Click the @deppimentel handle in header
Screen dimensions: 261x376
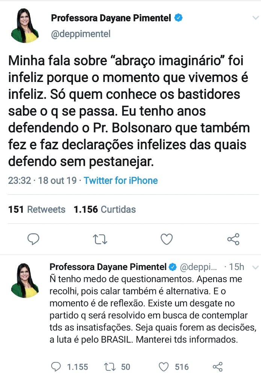pyautogui.click(x=80, y=34)
